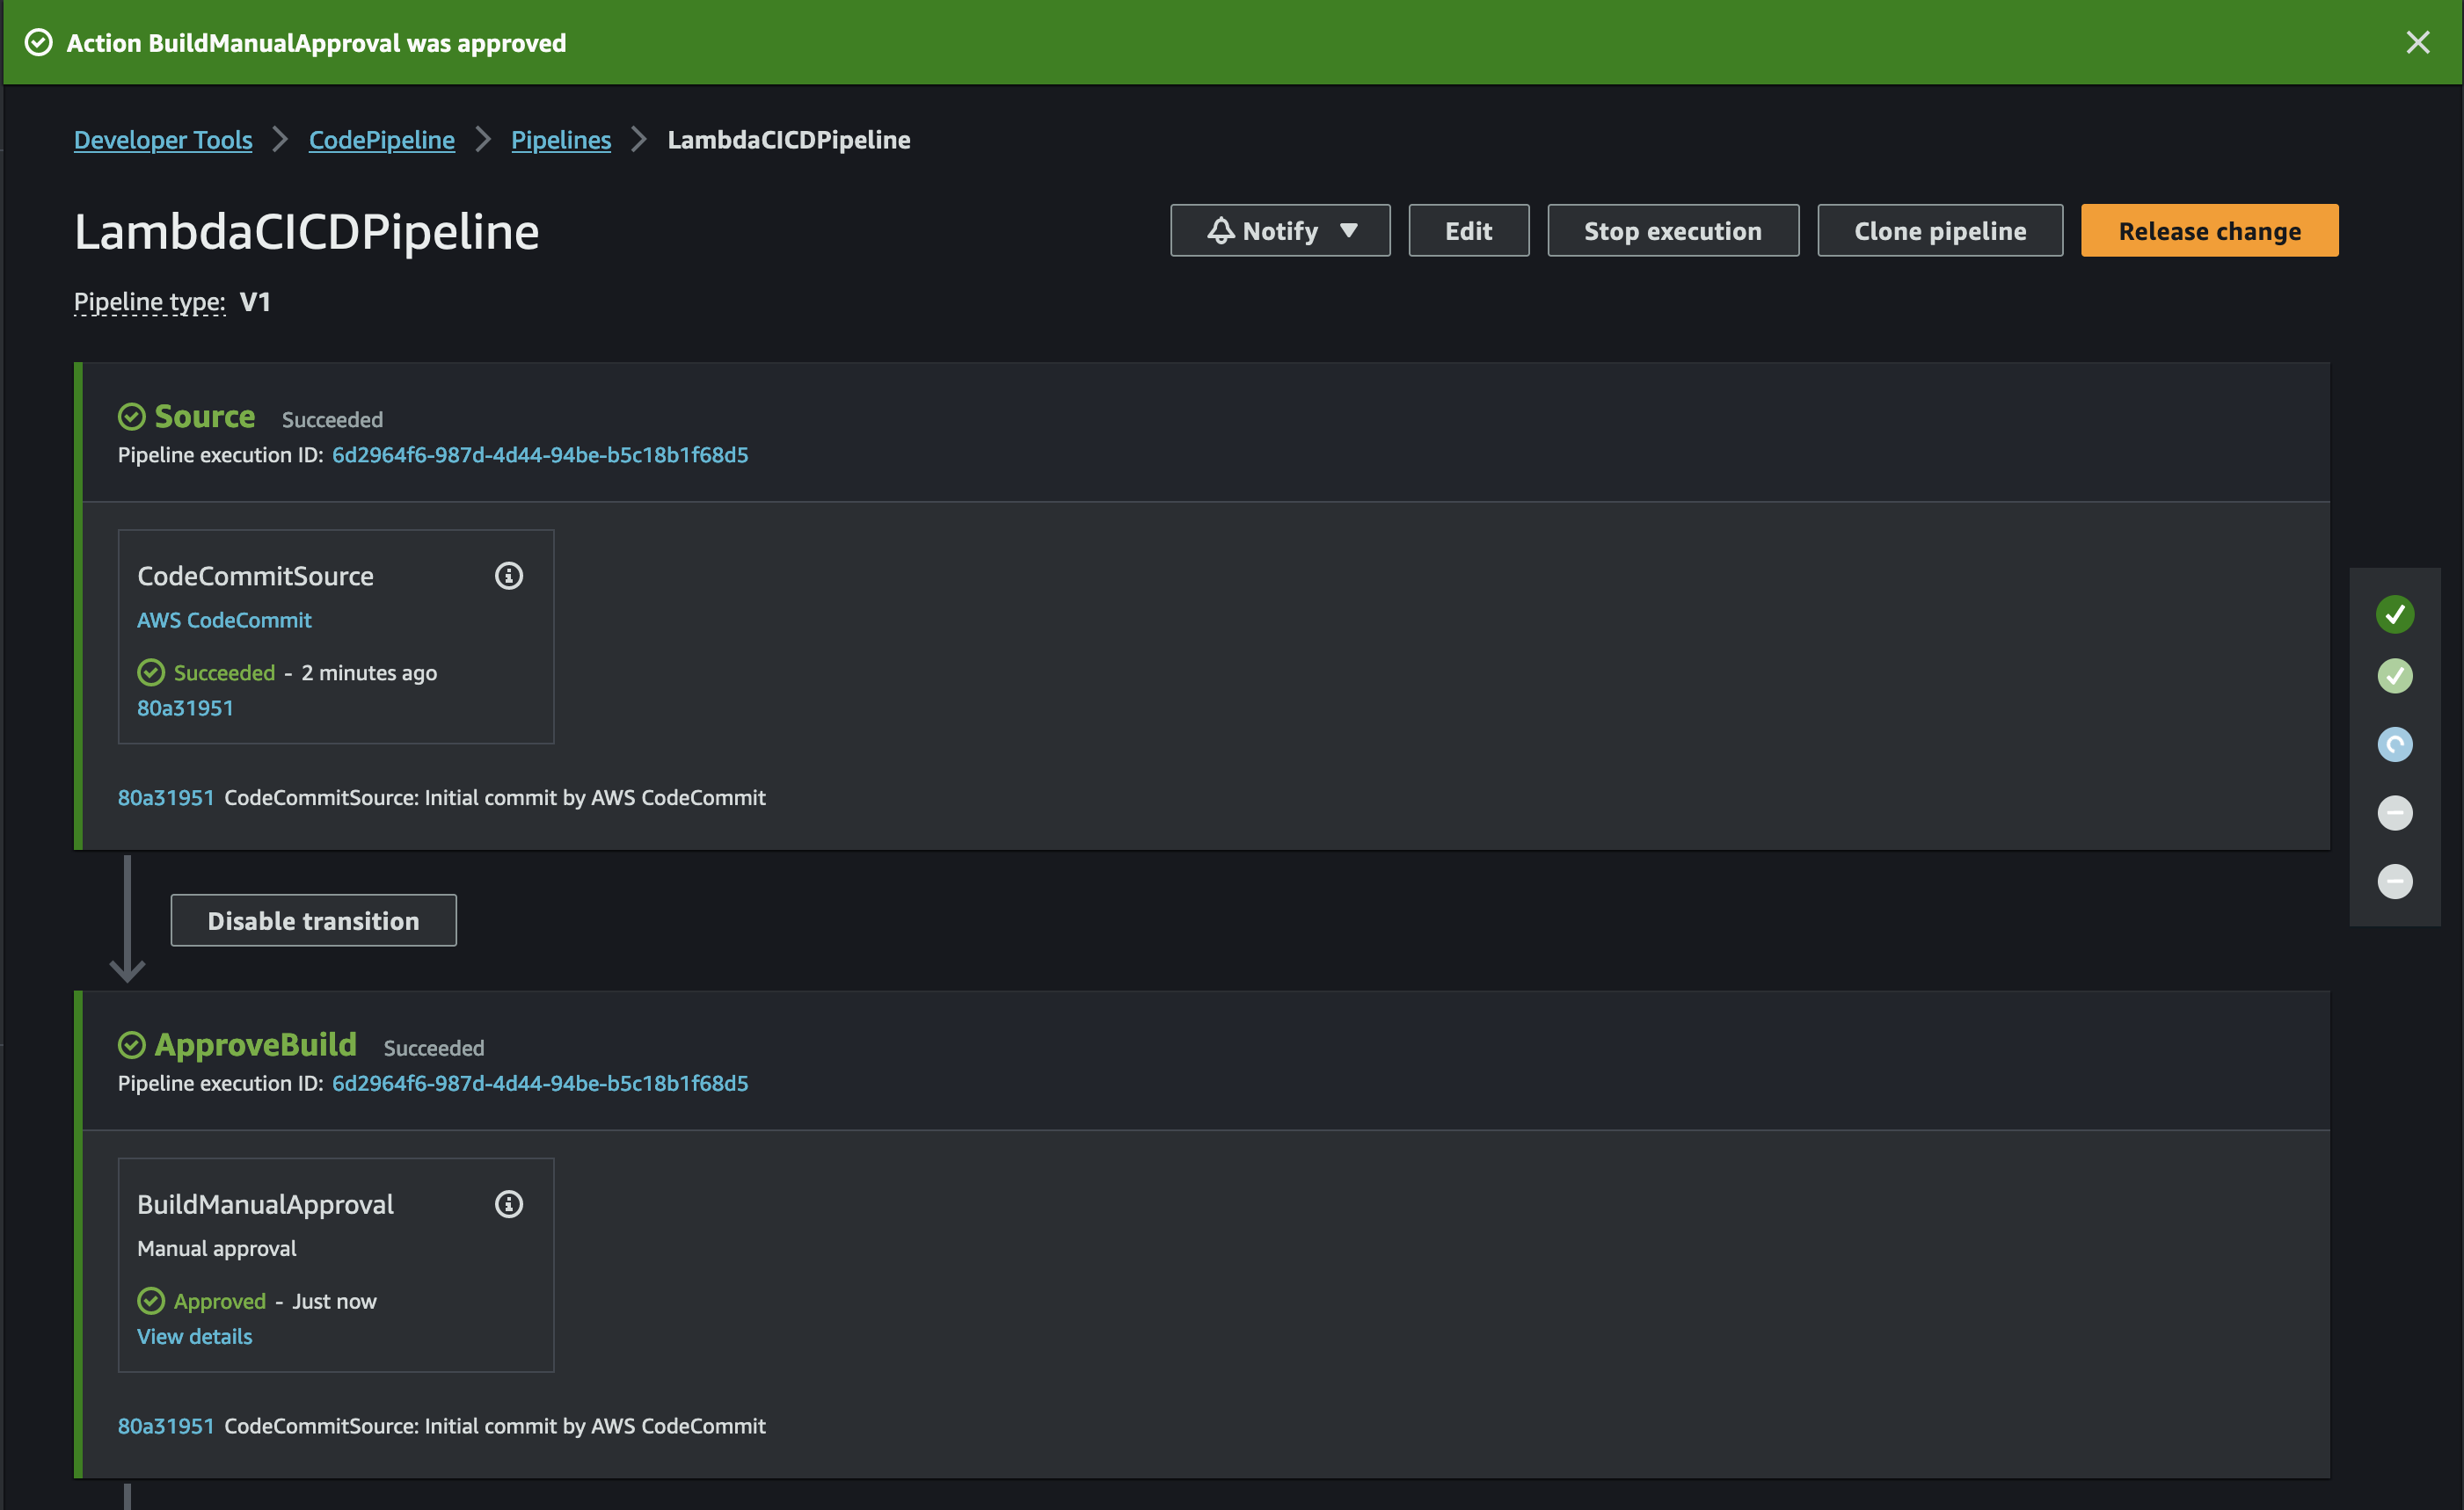Click Succeeded status in CodeCommitSource card

click(224, 672)
